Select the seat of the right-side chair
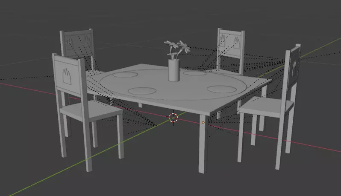 click(x=266, y=107)
